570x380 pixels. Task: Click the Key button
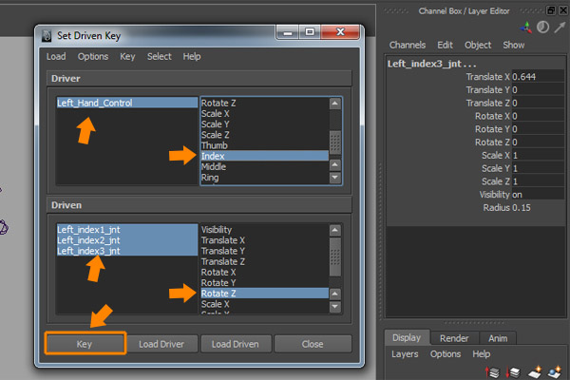point(85,344)
